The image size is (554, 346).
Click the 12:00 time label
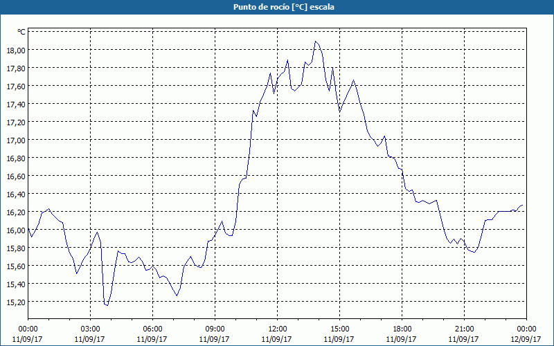point(278,329)
